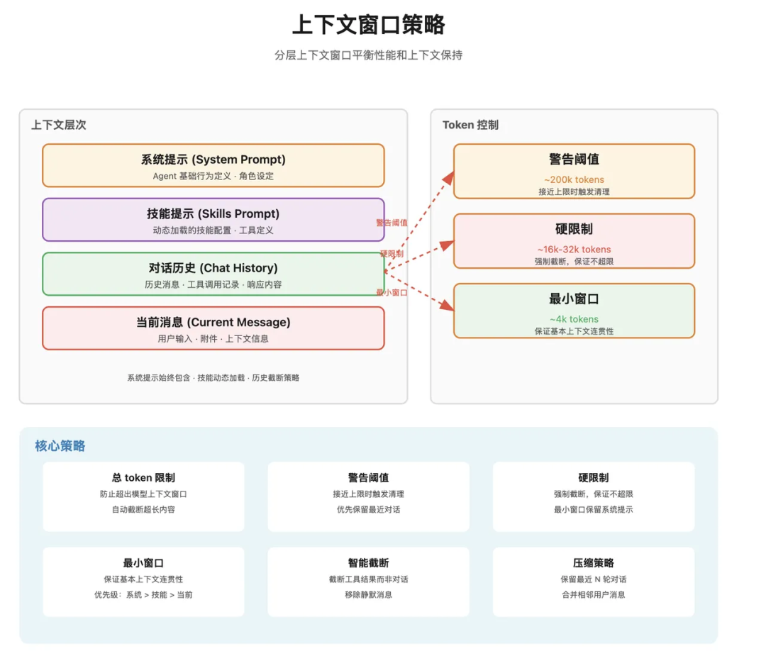766x668 pixels.
Task: Open the 最小窗口 card in Token 控制 panel
Action: click(574, 311)
